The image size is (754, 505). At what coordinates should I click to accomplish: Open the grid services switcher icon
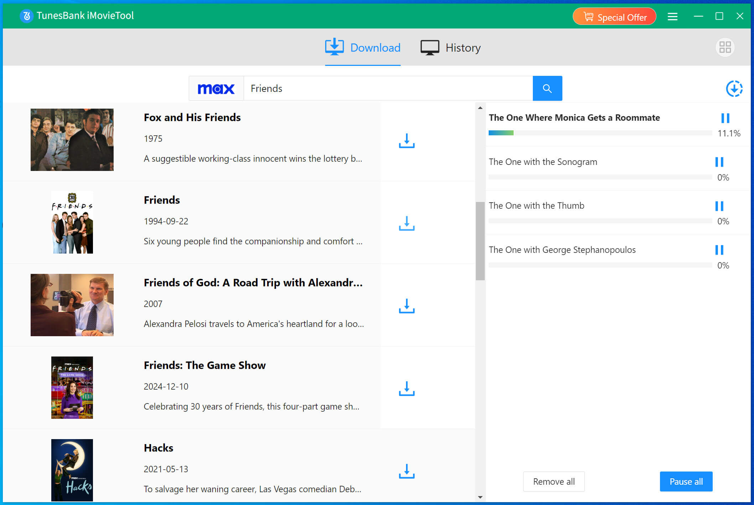point(725,47)
